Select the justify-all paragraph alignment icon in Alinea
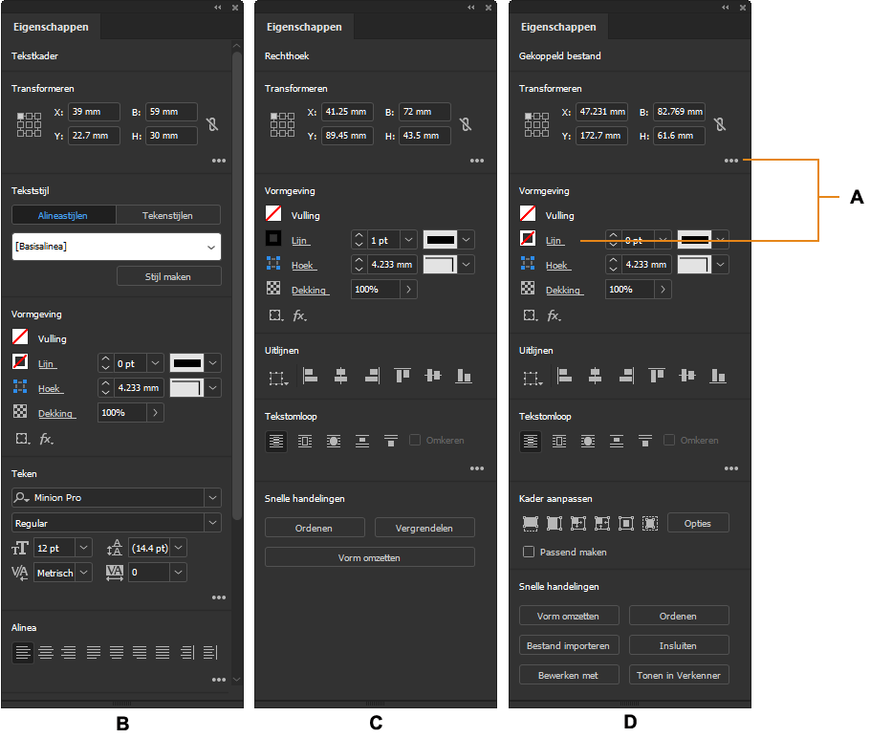 pyautogui.click(x=163, y=653)
